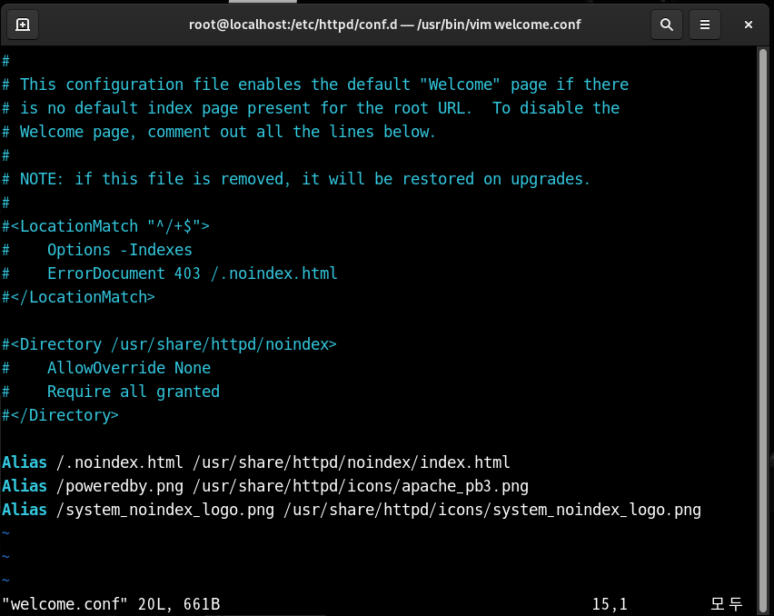
Task: Open the terminal search
Action: pyautogui.click(x=667, y=25)
